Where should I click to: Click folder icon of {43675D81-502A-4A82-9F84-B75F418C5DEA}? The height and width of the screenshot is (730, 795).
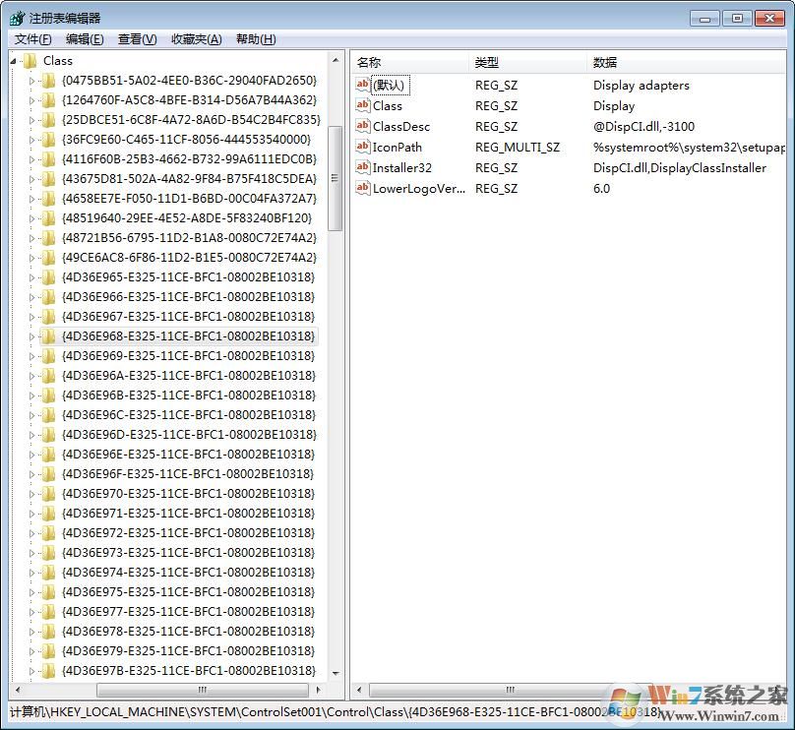tap(48, 179)
